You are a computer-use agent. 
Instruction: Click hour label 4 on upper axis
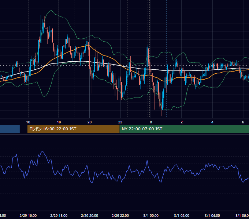coord(212,122)
